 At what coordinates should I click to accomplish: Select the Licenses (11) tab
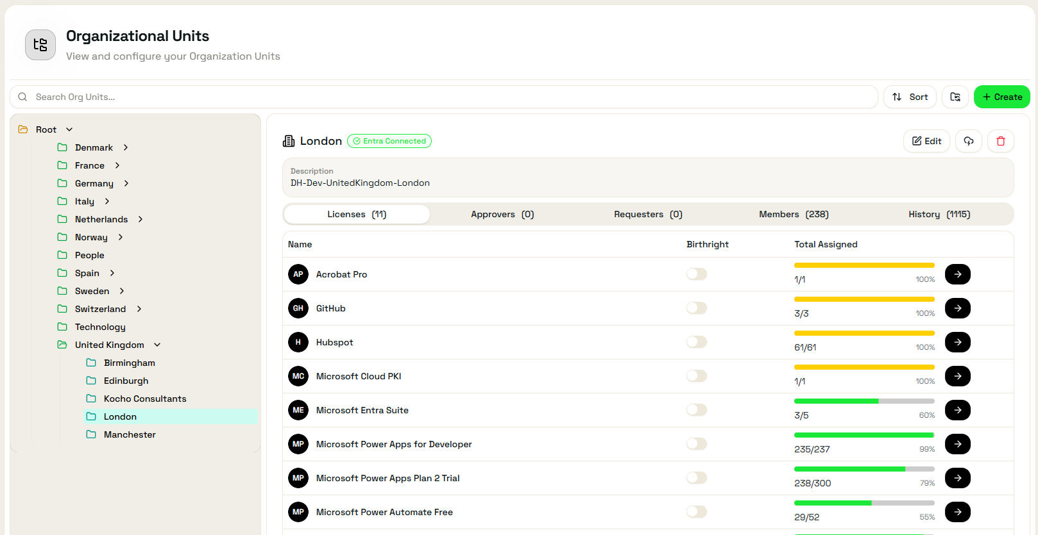pyautogui.click(x=357, y=215)
